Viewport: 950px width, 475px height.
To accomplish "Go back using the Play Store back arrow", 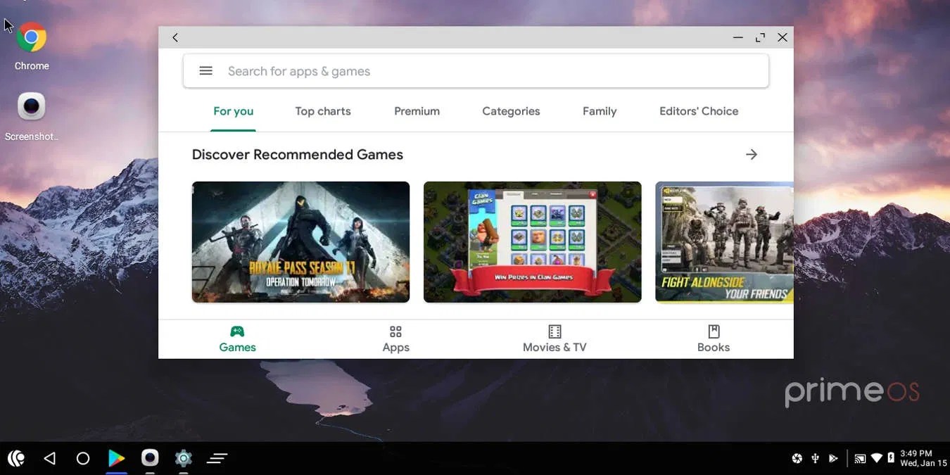I will click(175, 37).
